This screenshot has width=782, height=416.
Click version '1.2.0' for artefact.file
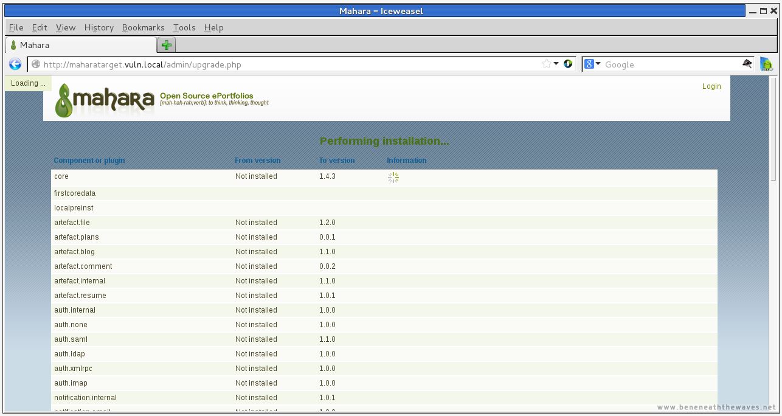pos(327,223)
